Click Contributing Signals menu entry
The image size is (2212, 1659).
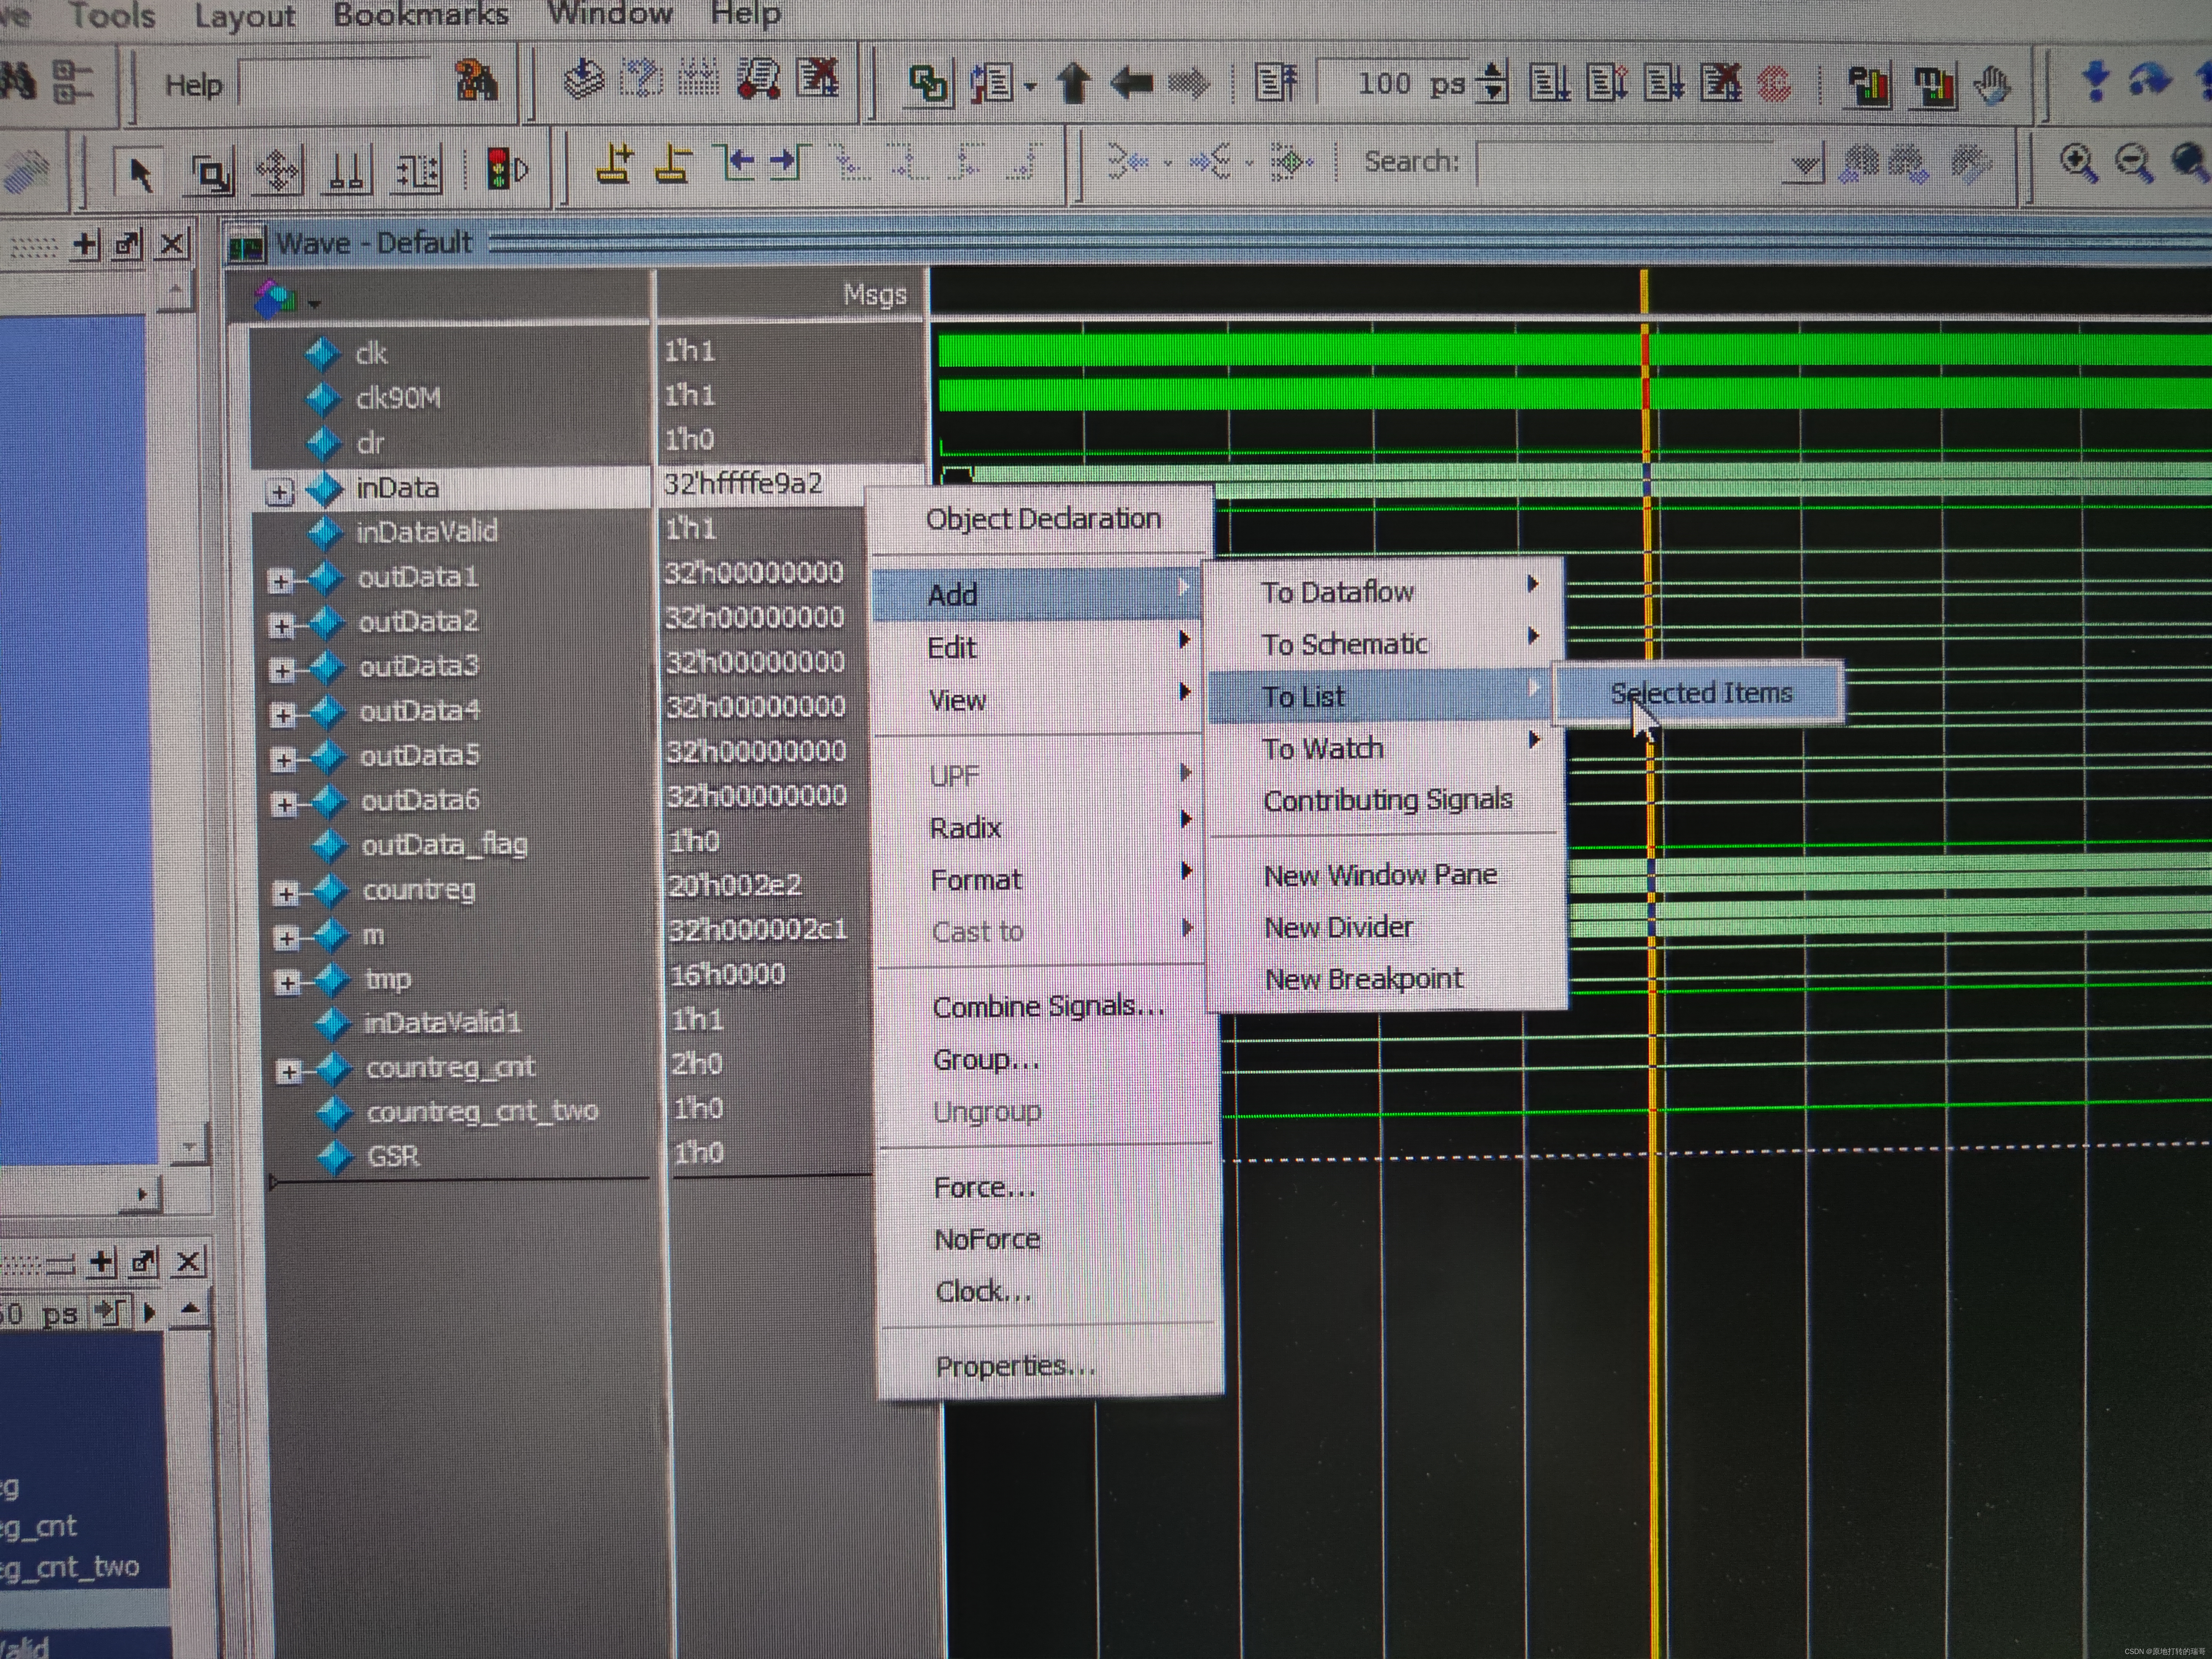tap(1388, 800)
